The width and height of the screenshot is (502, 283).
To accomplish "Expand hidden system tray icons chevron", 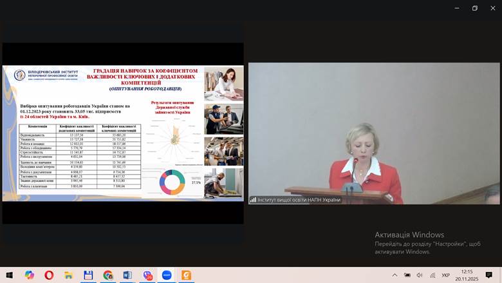I will (395, 275).
